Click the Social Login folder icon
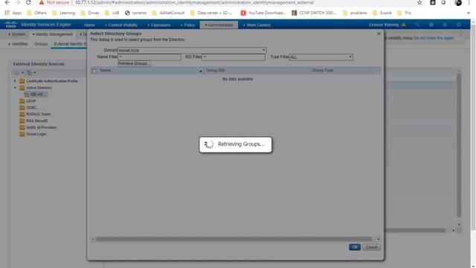 coord(22,134)
